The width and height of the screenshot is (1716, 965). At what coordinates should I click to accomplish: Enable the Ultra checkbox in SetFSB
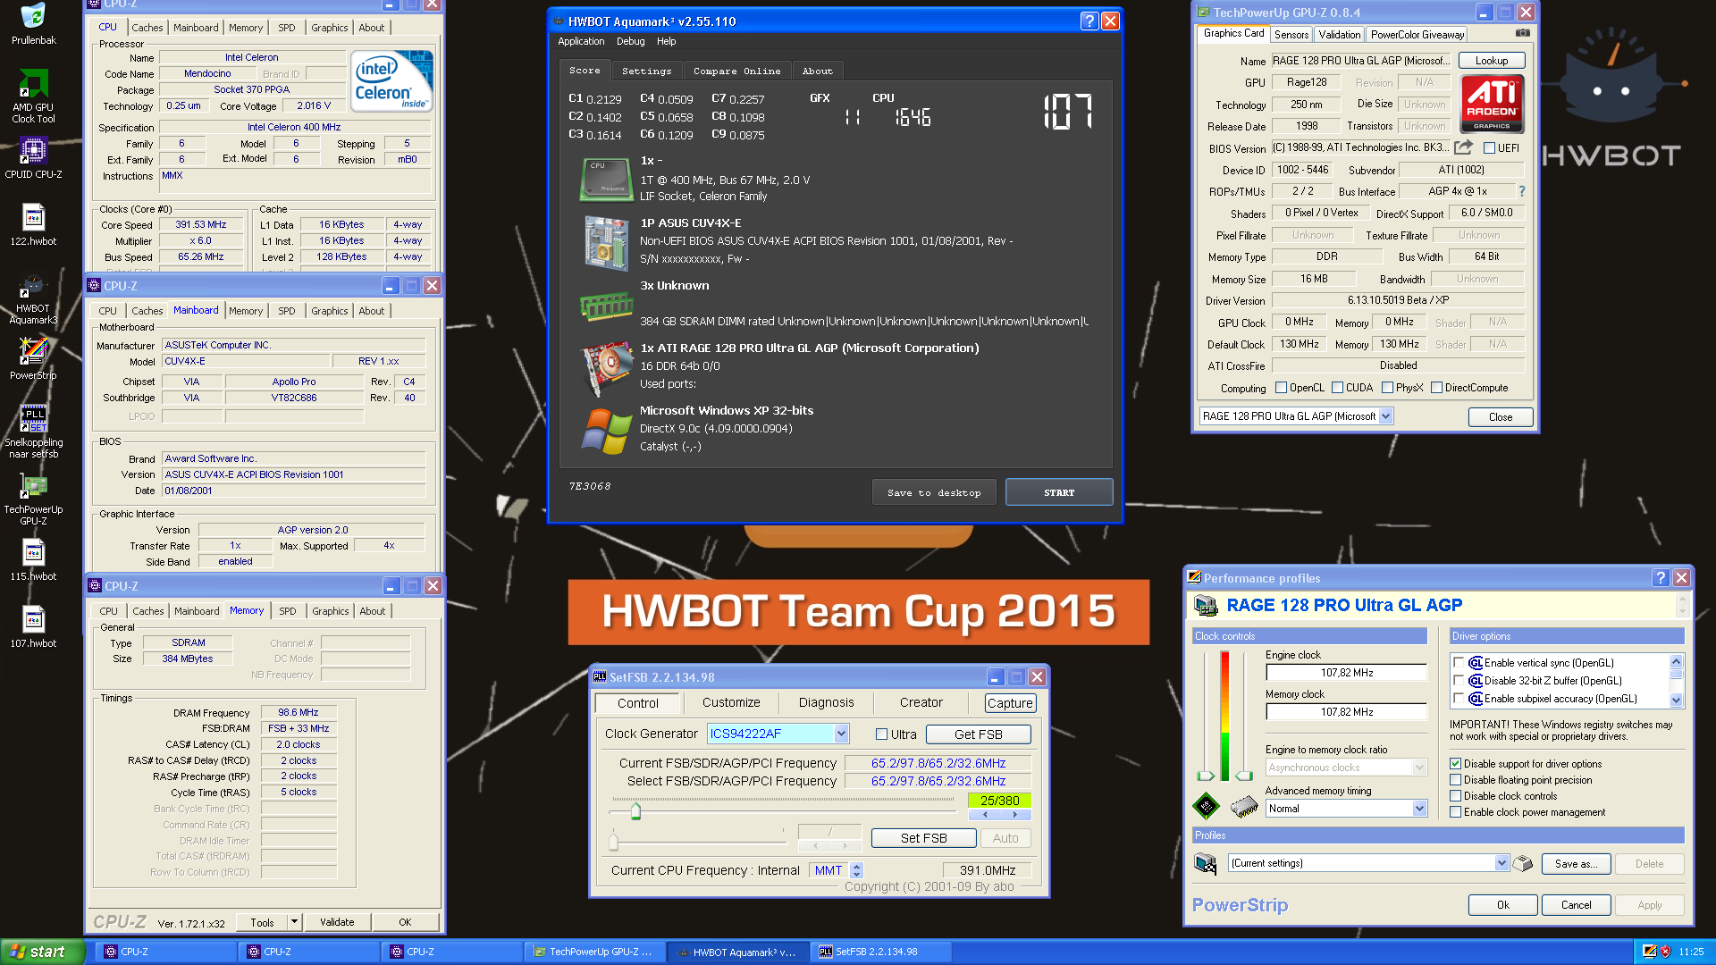[881, 734]
